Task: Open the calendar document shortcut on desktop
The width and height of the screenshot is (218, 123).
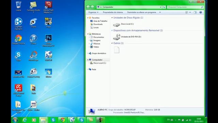Action: pyautogui.click(x=33, y=106)
